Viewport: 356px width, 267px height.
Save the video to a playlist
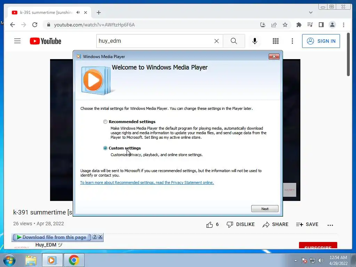coord(307,224)
